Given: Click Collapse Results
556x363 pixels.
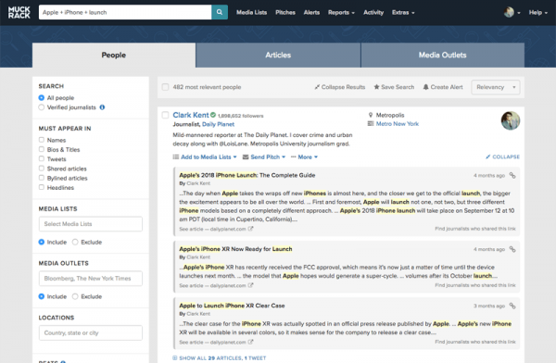Looking at the screenshot, I should tap(340, 87).
